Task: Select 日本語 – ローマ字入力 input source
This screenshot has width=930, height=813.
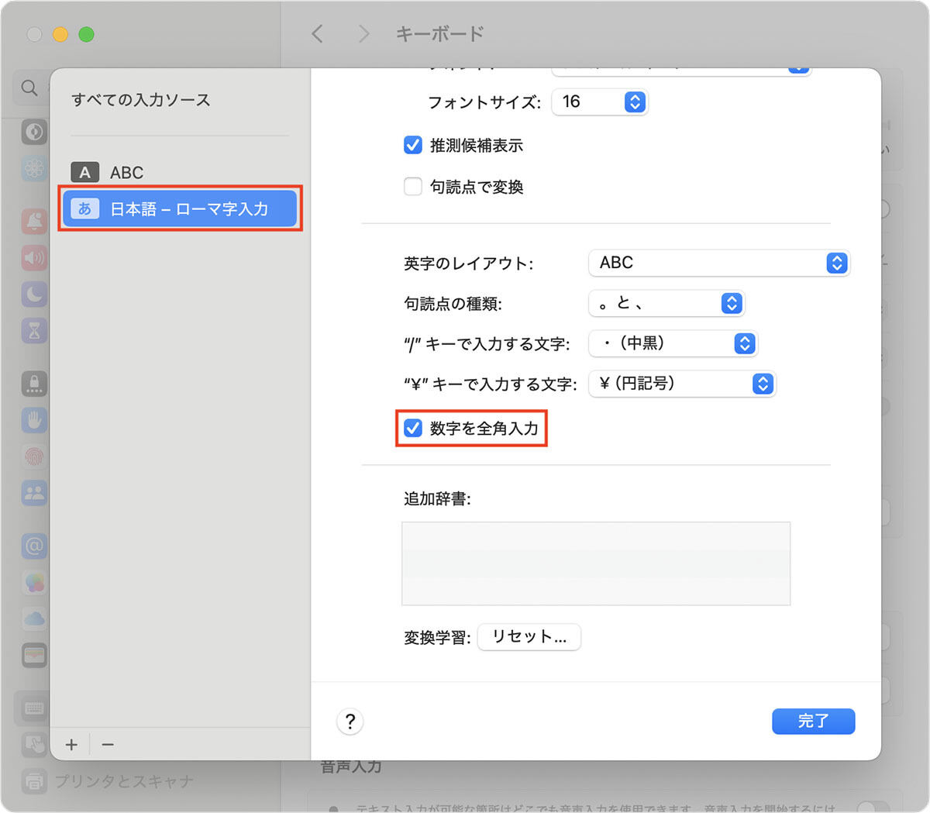Action: pos(179,208)
